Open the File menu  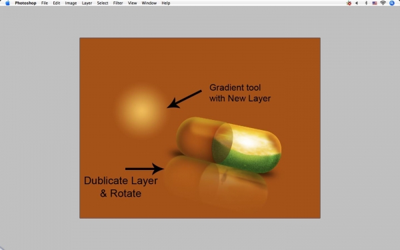click(45, 3)
